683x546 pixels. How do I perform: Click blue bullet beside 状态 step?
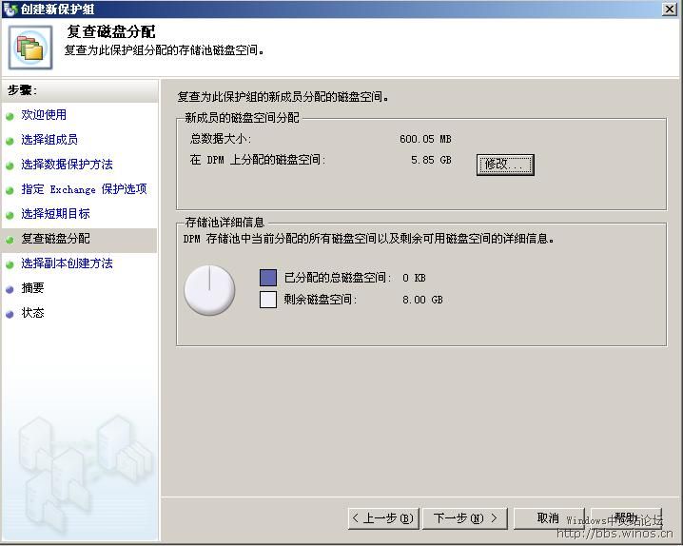tap(10, 314)
